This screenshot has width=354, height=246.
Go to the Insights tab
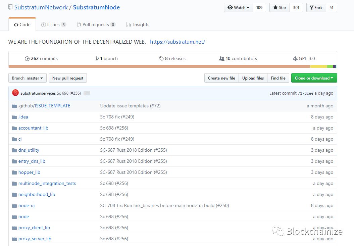(x=138, y=24)
